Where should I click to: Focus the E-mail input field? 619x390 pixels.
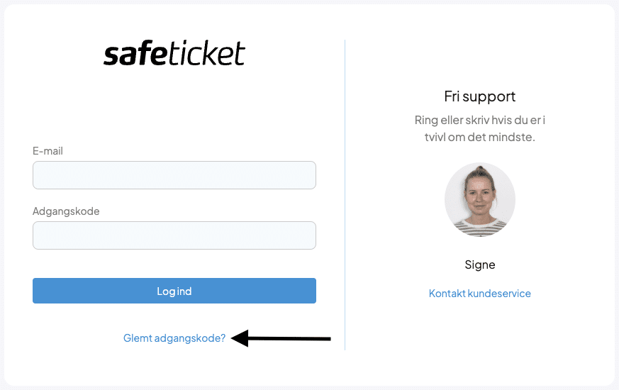[174, 175]
